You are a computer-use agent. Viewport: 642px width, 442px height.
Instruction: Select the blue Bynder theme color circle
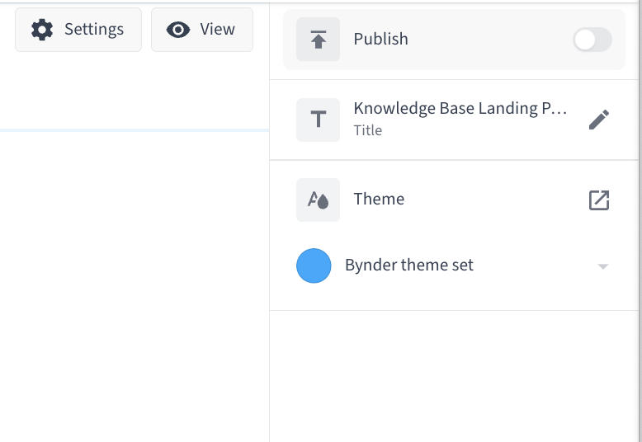314,266
